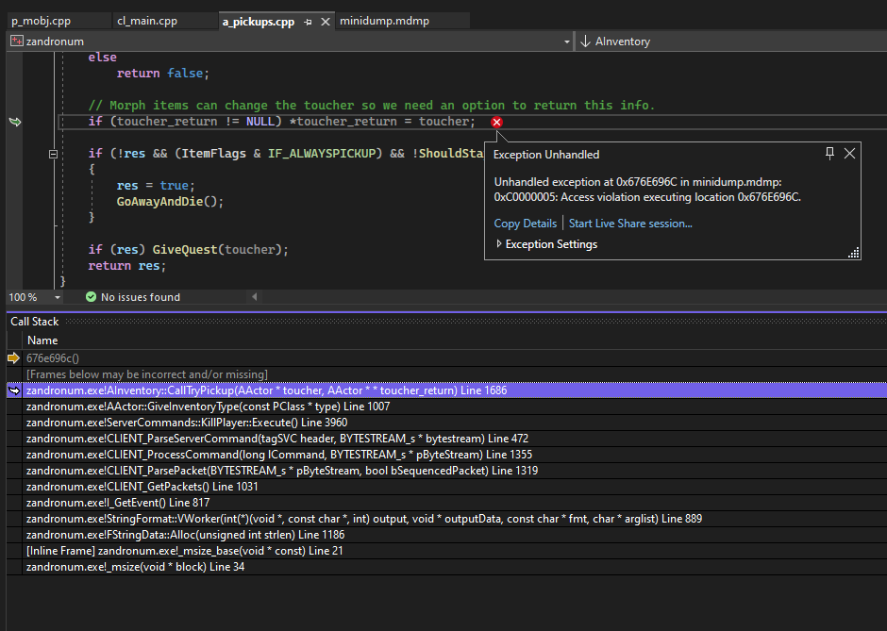Switch to the p_mobj.cpp tab
This screenshot has height=631, width=887.
[41, 21]
